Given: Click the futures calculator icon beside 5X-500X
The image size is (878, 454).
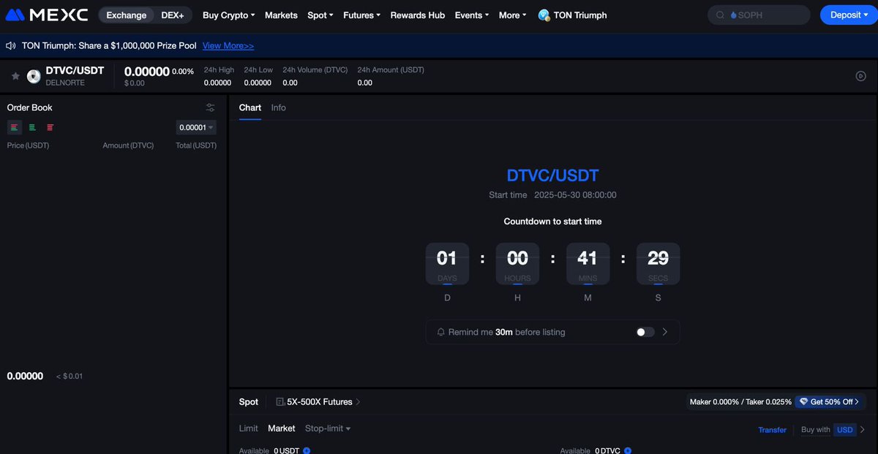Looking at the screenshot, I should (280, 402).
